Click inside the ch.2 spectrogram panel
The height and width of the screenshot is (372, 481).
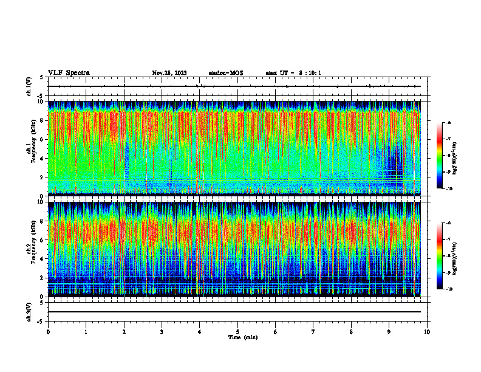pos(234,249)
